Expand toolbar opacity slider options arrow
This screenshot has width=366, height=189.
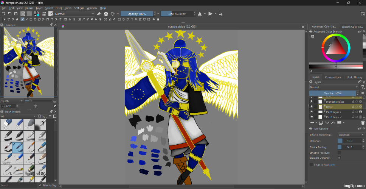click(x=158, y=14)
